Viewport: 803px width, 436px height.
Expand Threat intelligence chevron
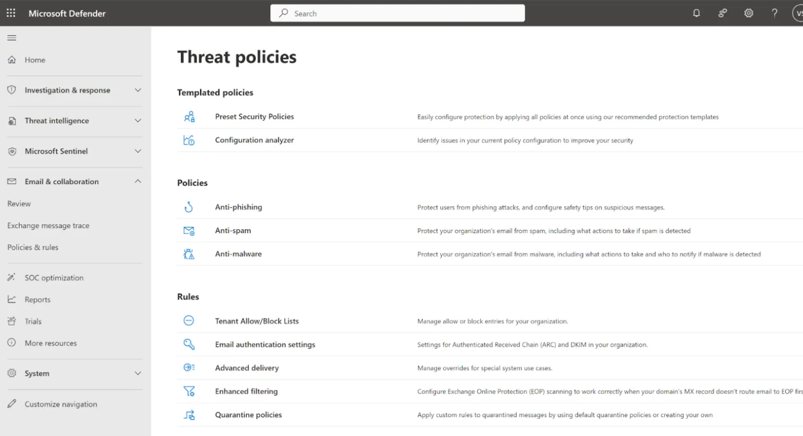click(x=138, y=121)
